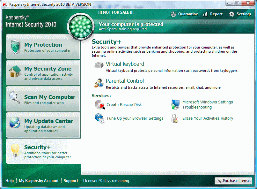Click the Scan My Computer magnifier icon
Viewport: 257px width, 189px height.
[x=15, y=98]
